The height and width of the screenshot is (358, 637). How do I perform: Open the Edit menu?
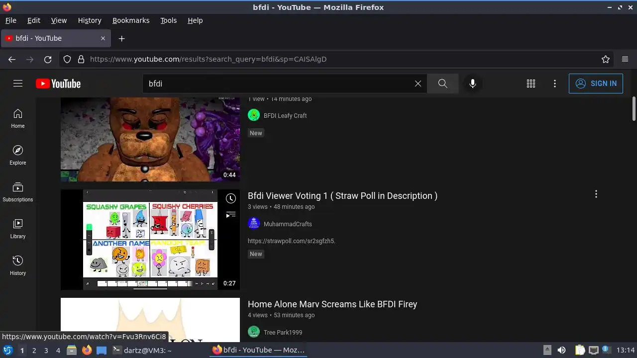34,20
